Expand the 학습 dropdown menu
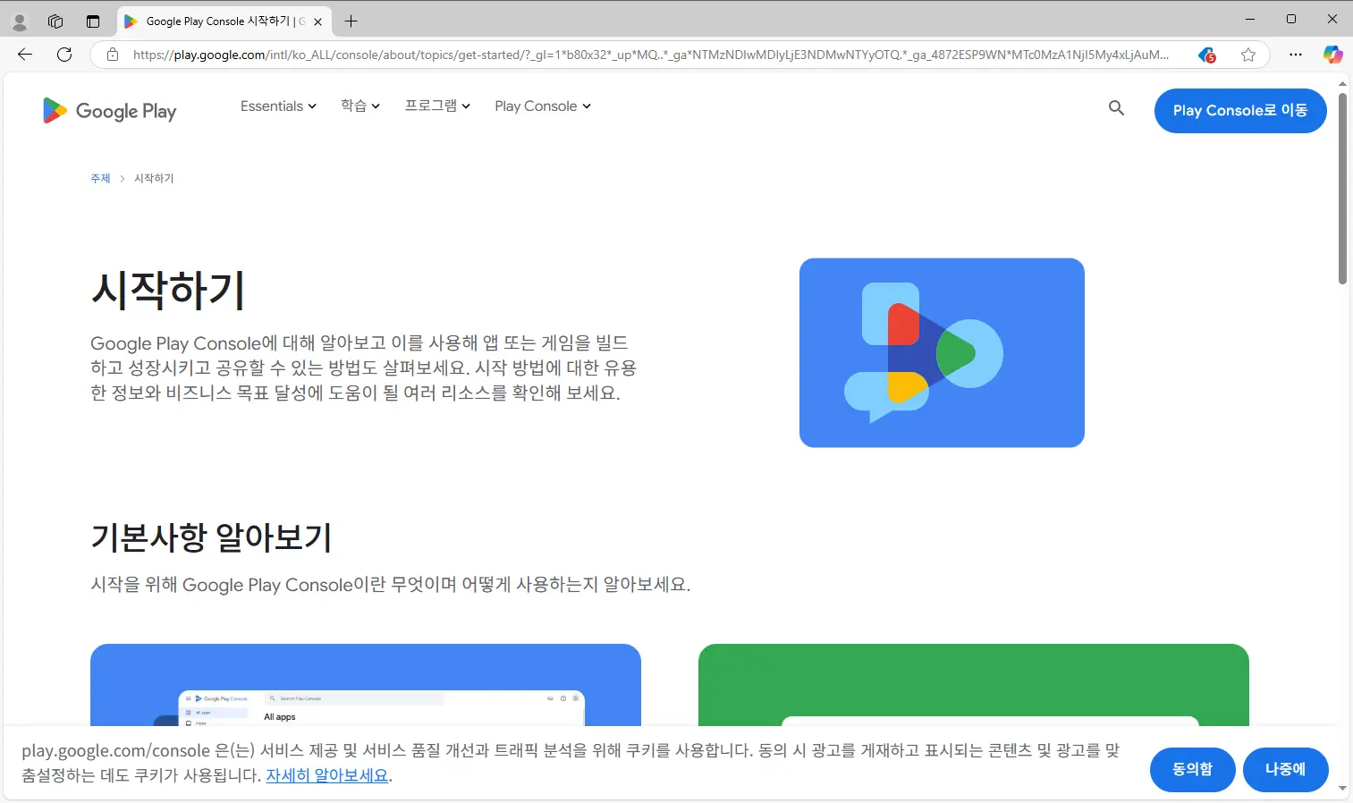This screenshot has width=1353, height=803. 360,106
